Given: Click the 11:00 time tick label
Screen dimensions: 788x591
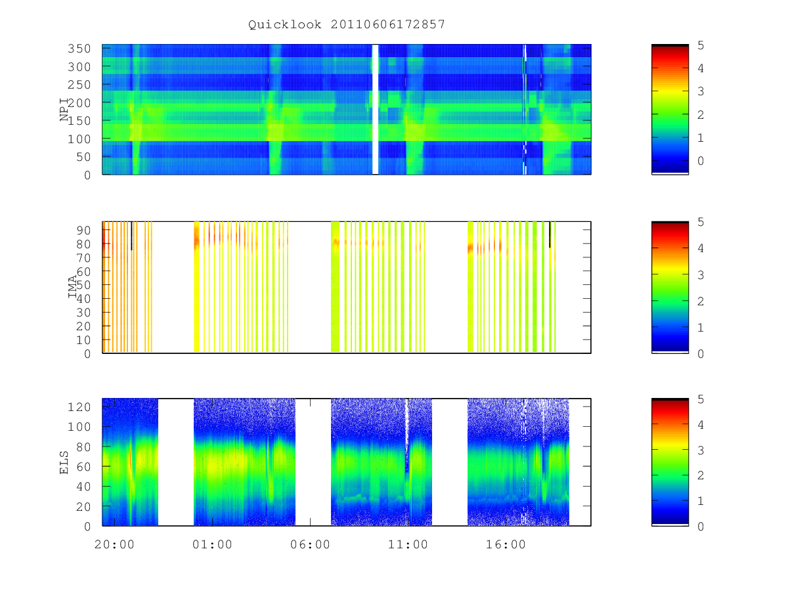Looking at the screenshot, I should pyautogui.click(x=408, y=544).
